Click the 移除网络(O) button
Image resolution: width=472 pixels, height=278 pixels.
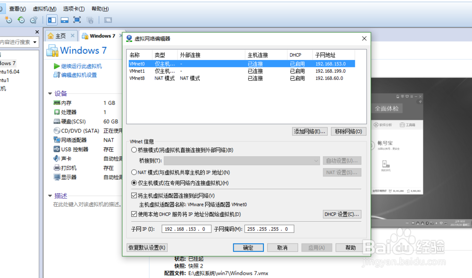click(348, 132)
